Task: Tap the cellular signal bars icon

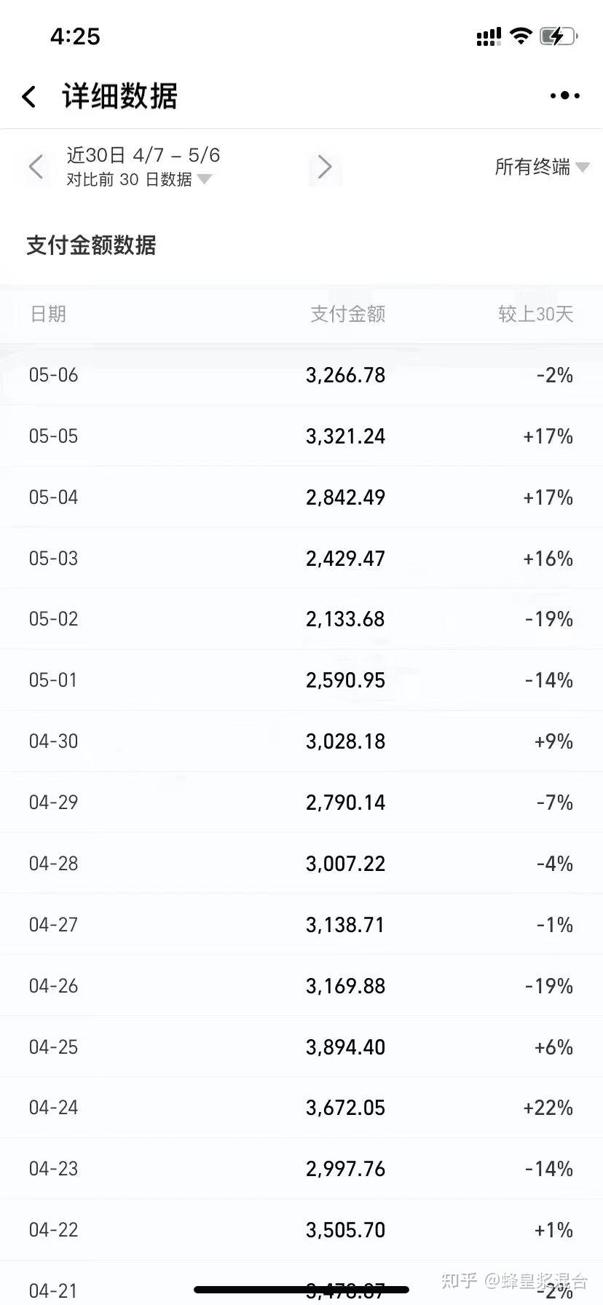Action: [x=489, y=36]
